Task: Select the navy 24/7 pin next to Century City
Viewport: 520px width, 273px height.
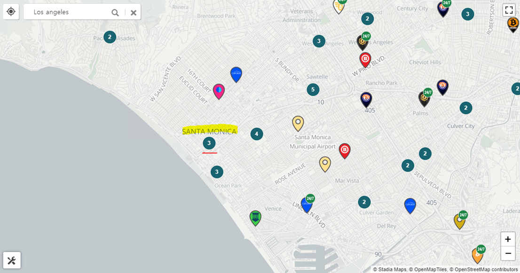Action: pos(443,9)
